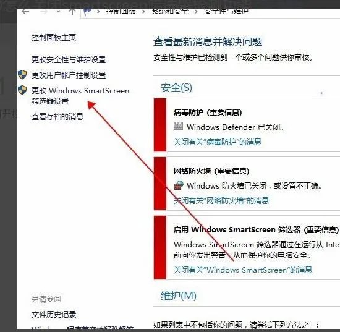Turn off messages about network firewall
This screenshot has width=340, height=332.
(x=221, y=200)
